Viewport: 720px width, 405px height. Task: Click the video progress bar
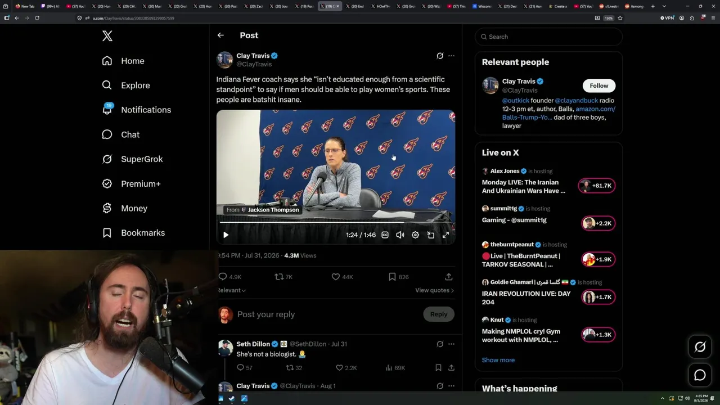336,222
